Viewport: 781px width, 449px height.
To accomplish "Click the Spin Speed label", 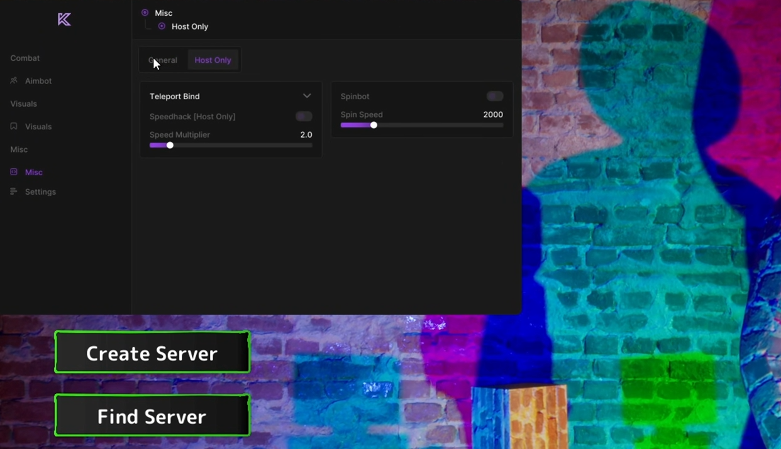I will coord(362,115).
